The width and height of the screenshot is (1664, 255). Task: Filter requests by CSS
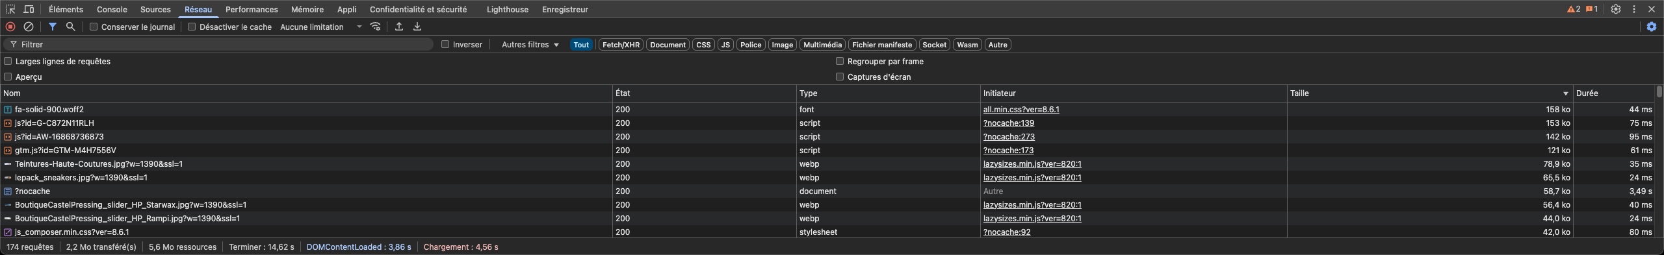coord(703,45)
